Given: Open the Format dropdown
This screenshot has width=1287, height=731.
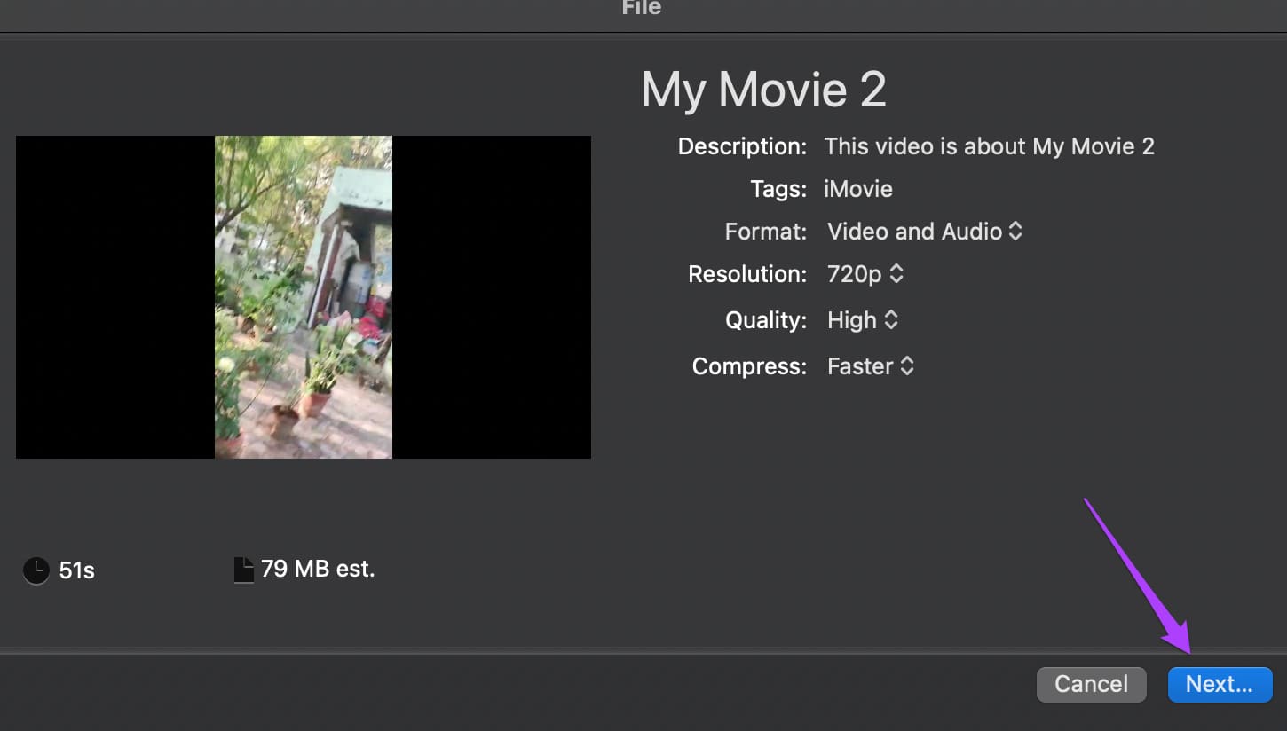Looking at the screenshot, I should [925, 232].
